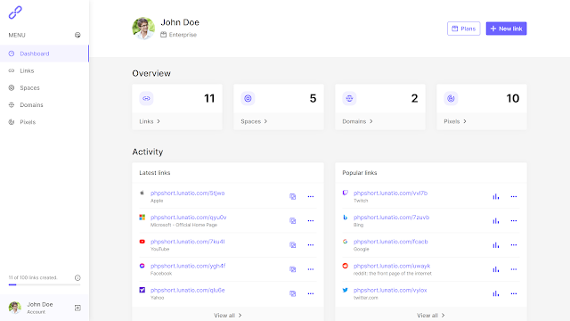The image size is (570, 321).
Task: Open Pixels in the sidebar menu
Action: (45, 122)
